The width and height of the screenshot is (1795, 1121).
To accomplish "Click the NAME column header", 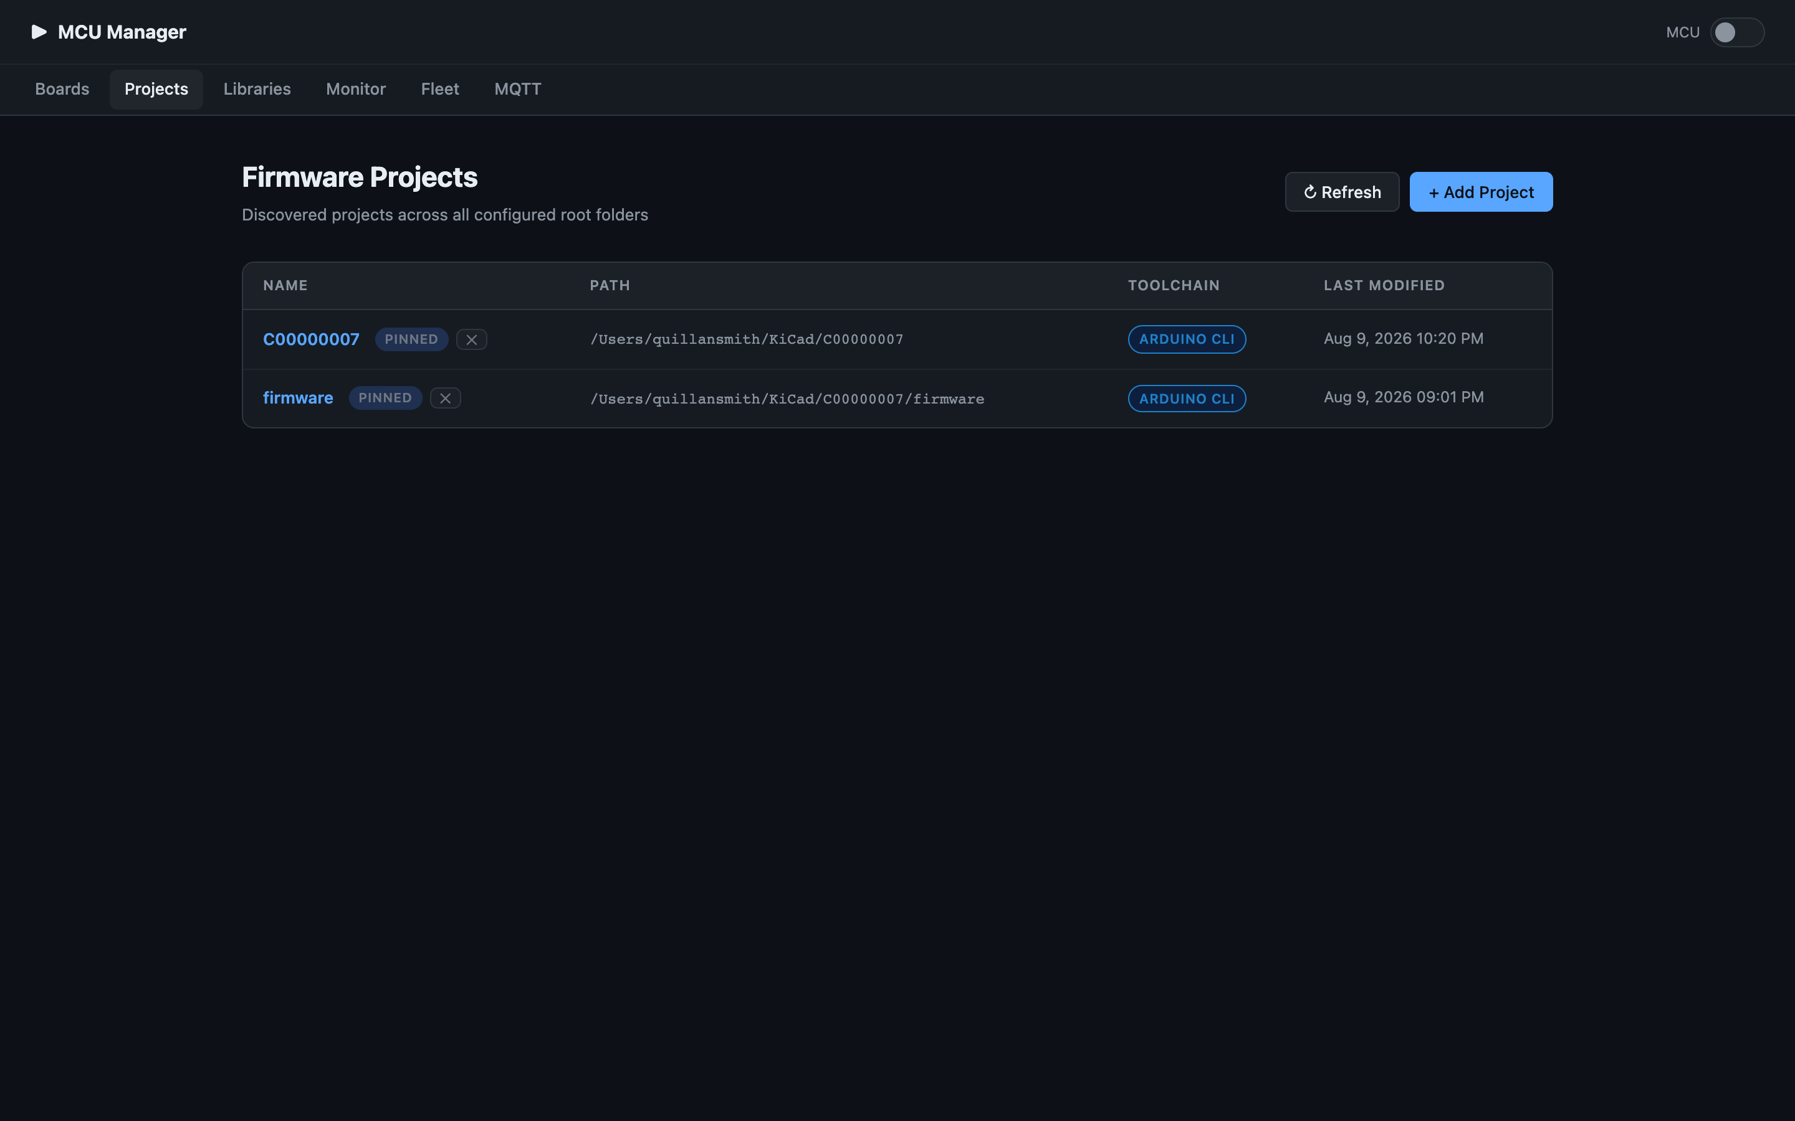I will point(285,285).
